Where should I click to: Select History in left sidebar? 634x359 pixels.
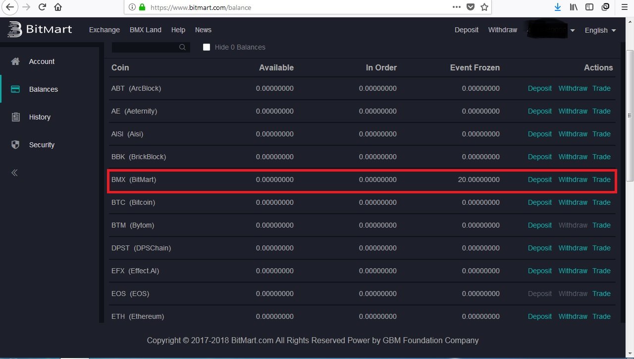coord(40,117)
